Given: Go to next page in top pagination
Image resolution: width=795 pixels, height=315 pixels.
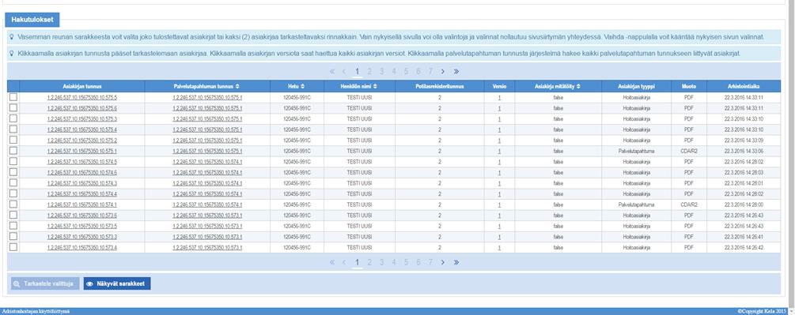Looking at the screenshot, I should [443, 71].
